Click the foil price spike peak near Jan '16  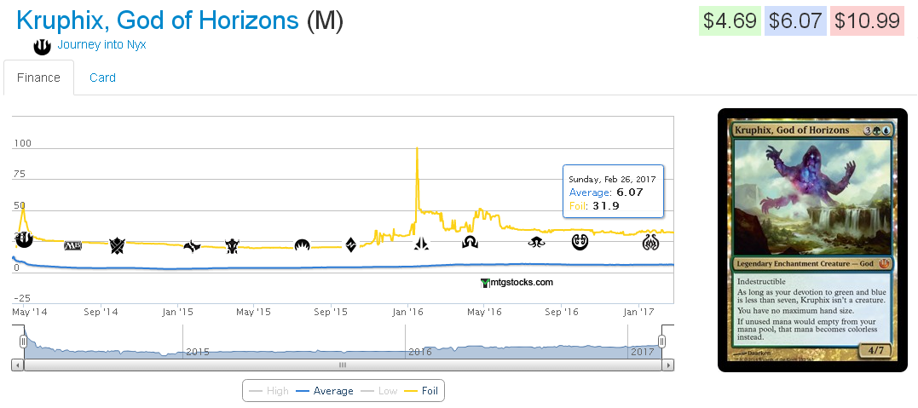[x=416, y=149]
